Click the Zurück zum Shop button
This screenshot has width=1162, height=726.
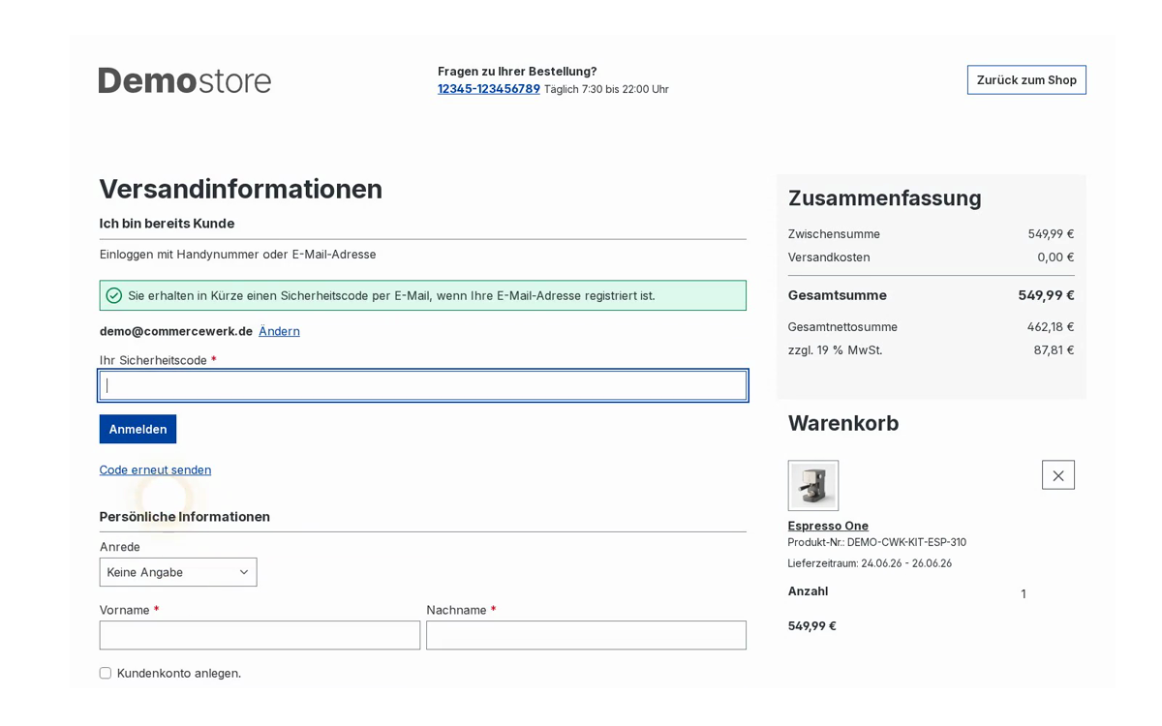point(1026,80)
